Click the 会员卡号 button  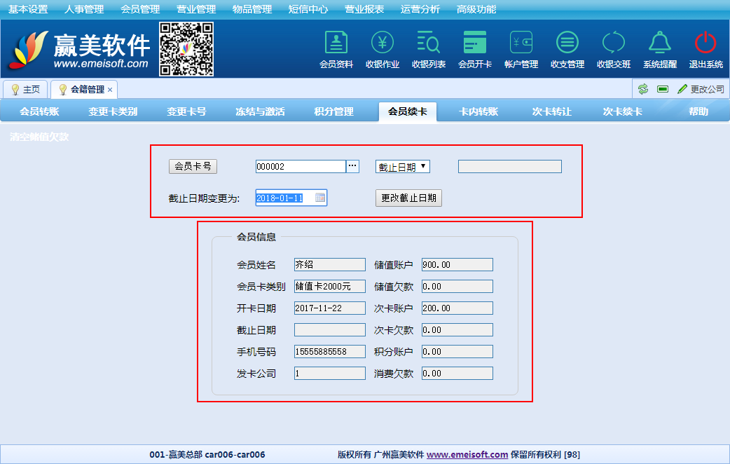193,166
